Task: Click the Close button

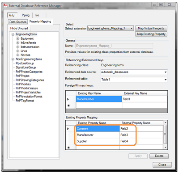Action: 162,165
